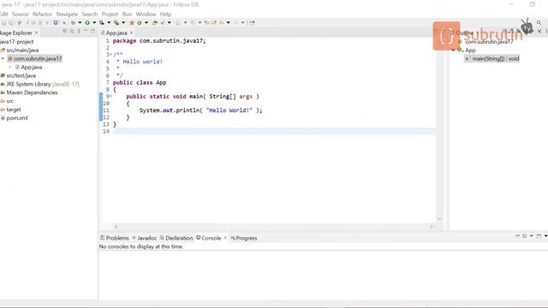Viewport: 548px width, 308px height.
Task: Collapse the App class in Outline
Action: [x=453, y=50]
